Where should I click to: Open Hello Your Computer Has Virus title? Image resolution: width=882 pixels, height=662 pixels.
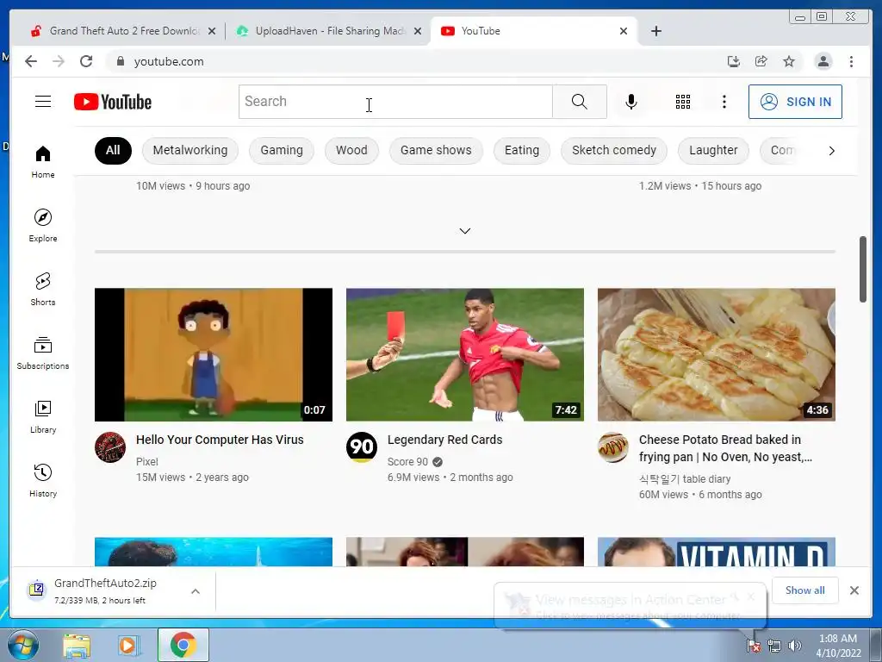220,440
